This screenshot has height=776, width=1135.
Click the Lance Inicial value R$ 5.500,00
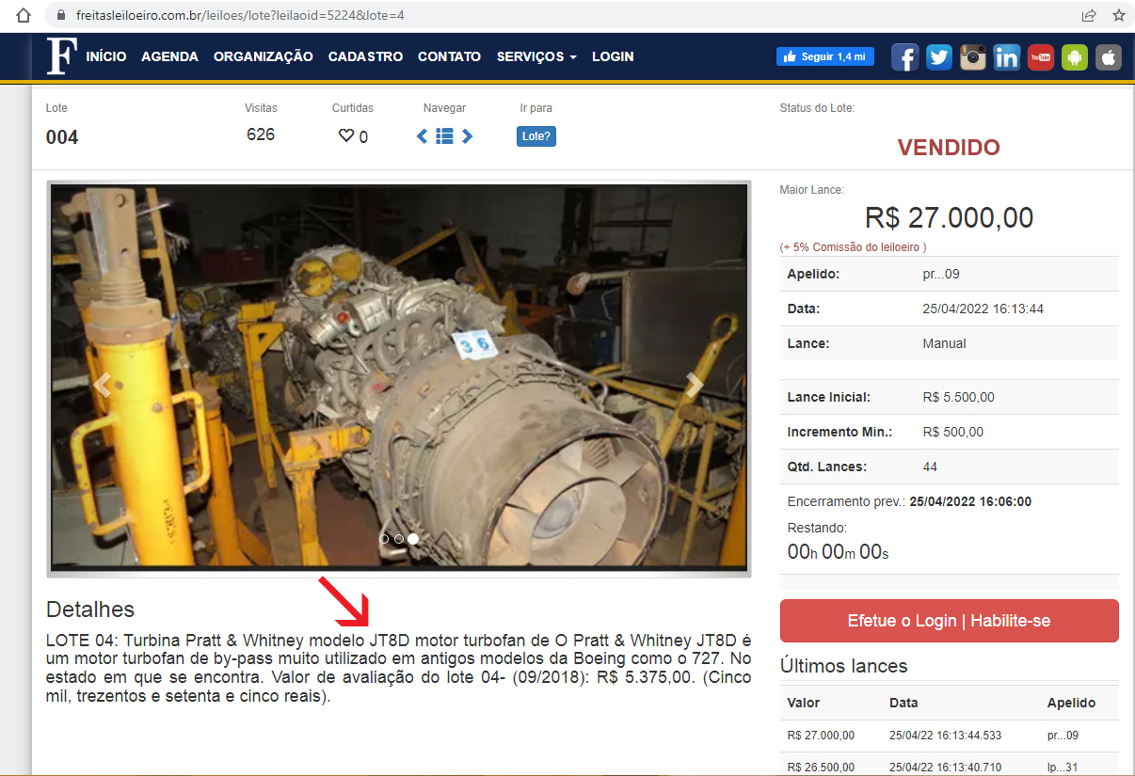pyautogui.click(x=959, y=397)
